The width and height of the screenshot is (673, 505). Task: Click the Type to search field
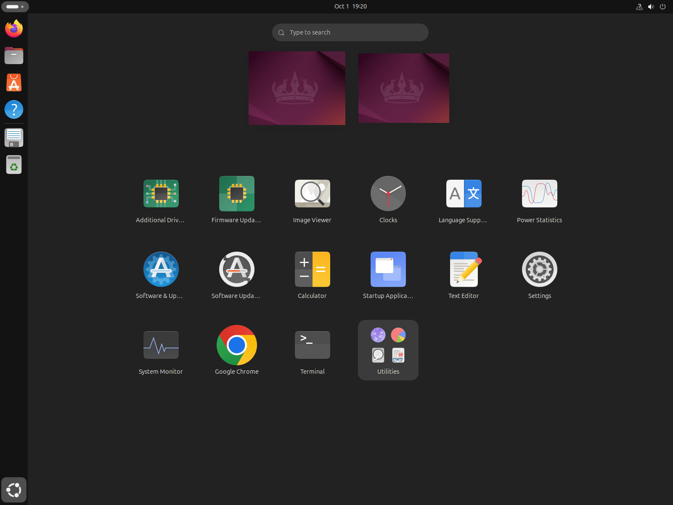350,32
